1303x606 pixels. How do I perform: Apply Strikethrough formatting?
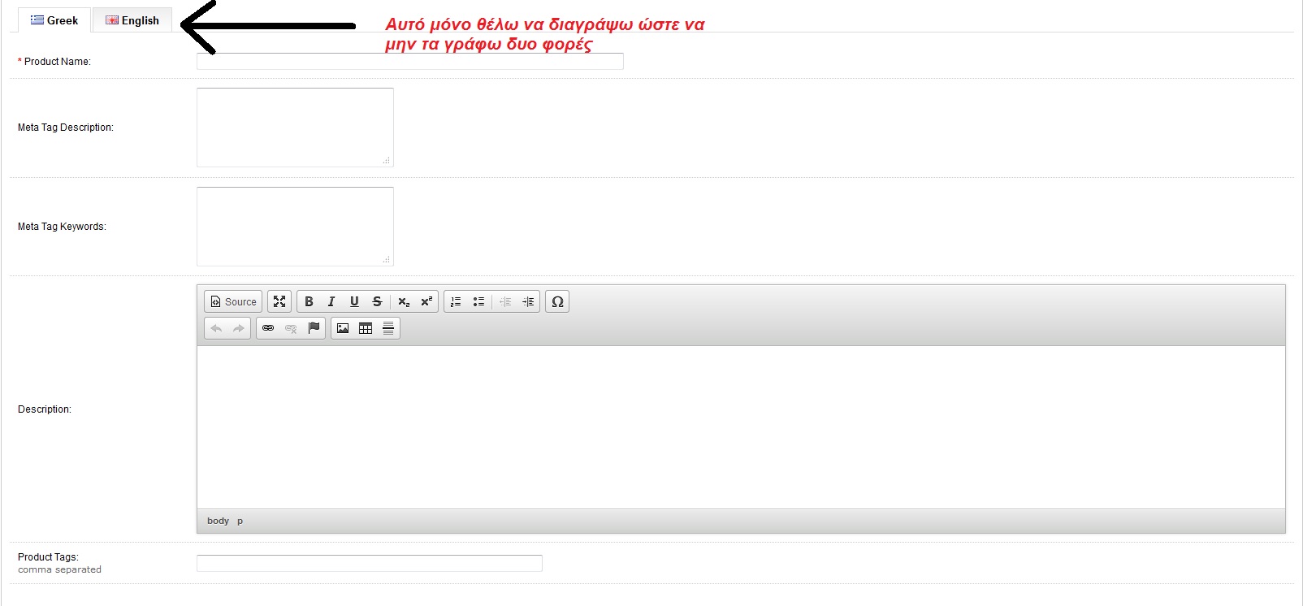click(377, 301)
